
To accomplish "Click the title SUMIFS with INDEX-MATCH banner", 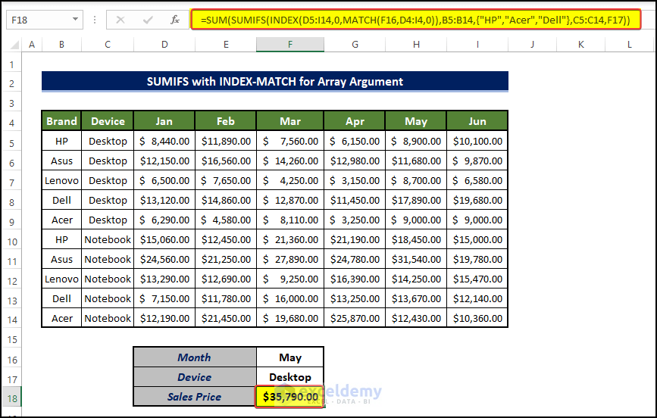I will coord(274,82).
